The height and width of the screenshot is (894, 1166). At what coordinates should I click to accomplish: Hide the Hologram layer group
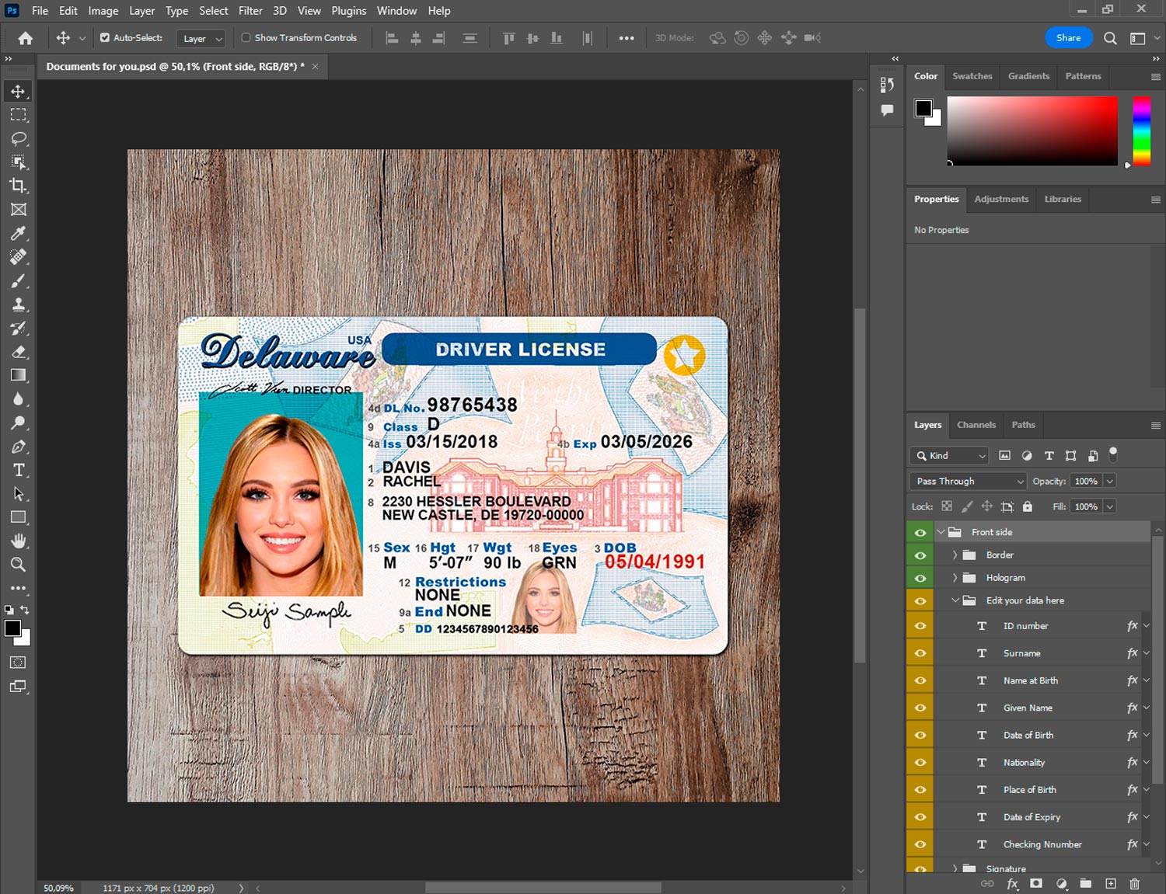(x=920, y=578)
